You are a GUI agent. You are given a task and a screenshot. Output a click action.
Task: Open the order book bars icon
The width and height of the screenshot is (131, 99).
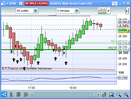pyautogui.click(x=26, y=95)
